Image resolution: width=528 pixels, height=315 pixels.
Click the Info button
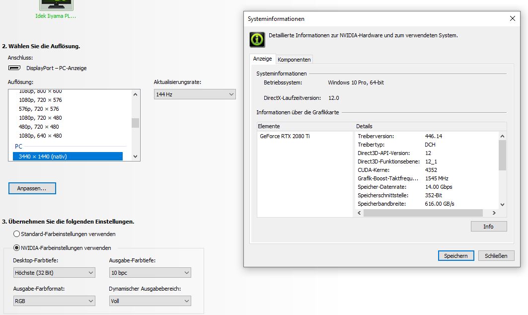pyautogui.click(x=488, y=227)
